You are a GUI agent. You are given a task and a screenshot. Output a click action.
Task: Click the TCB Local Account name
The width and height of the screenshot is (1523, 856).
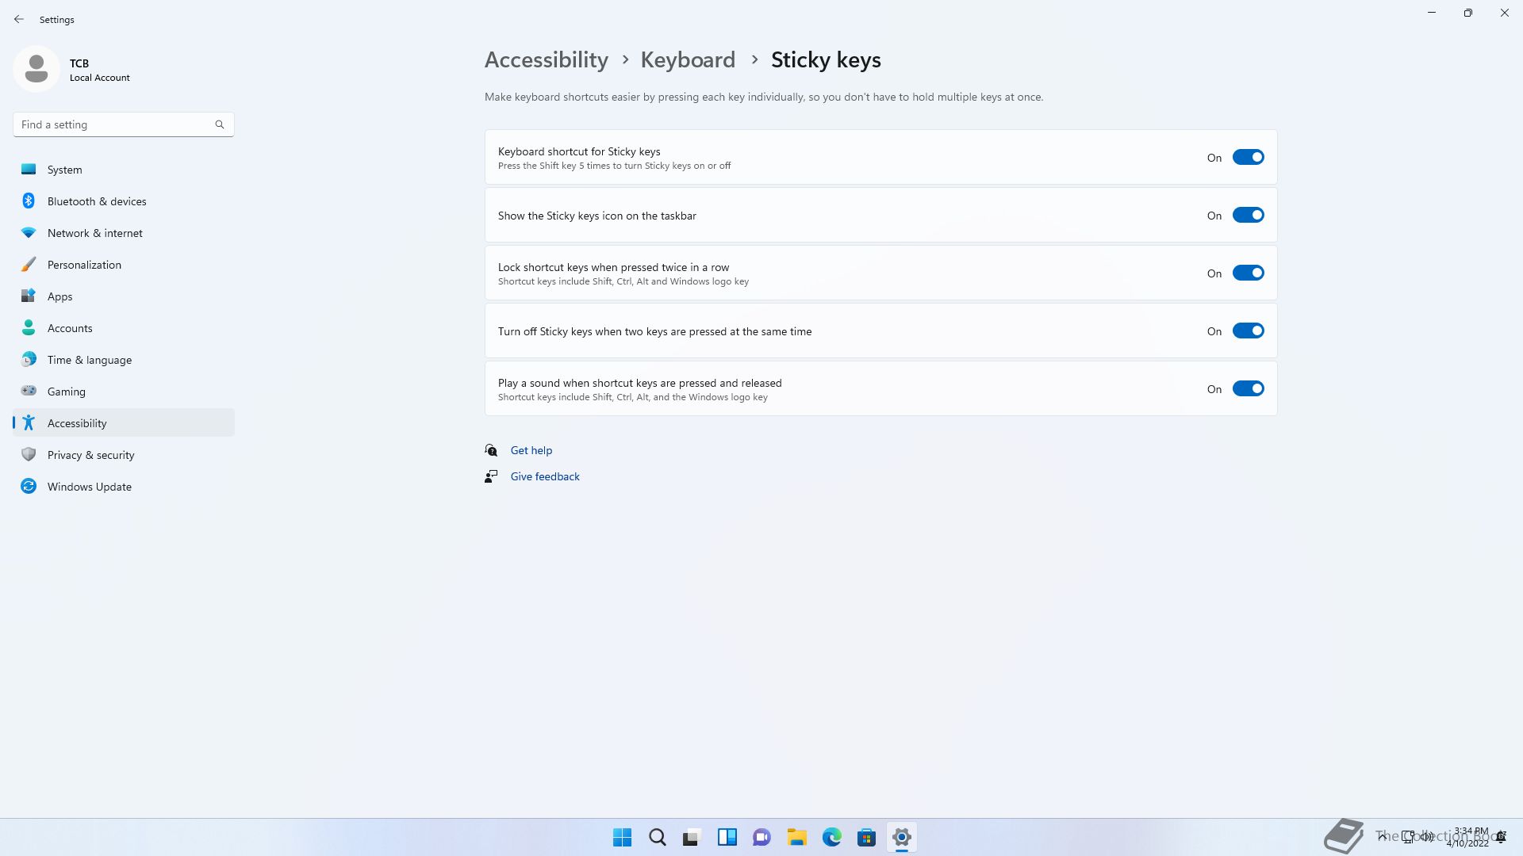(99, 70)
